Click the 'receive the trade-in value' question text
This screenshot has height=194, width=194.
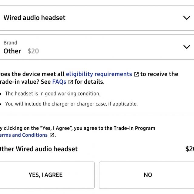159,74
